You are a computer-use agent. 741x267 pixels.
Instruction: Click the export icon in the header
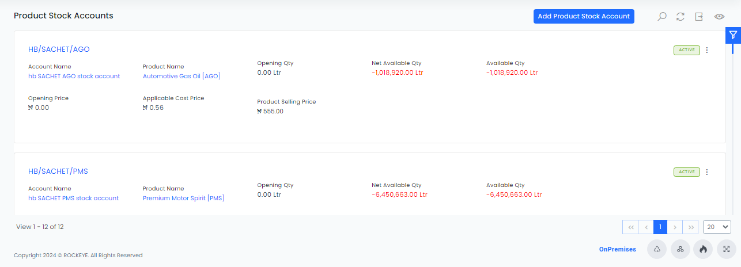coord(699,17)
